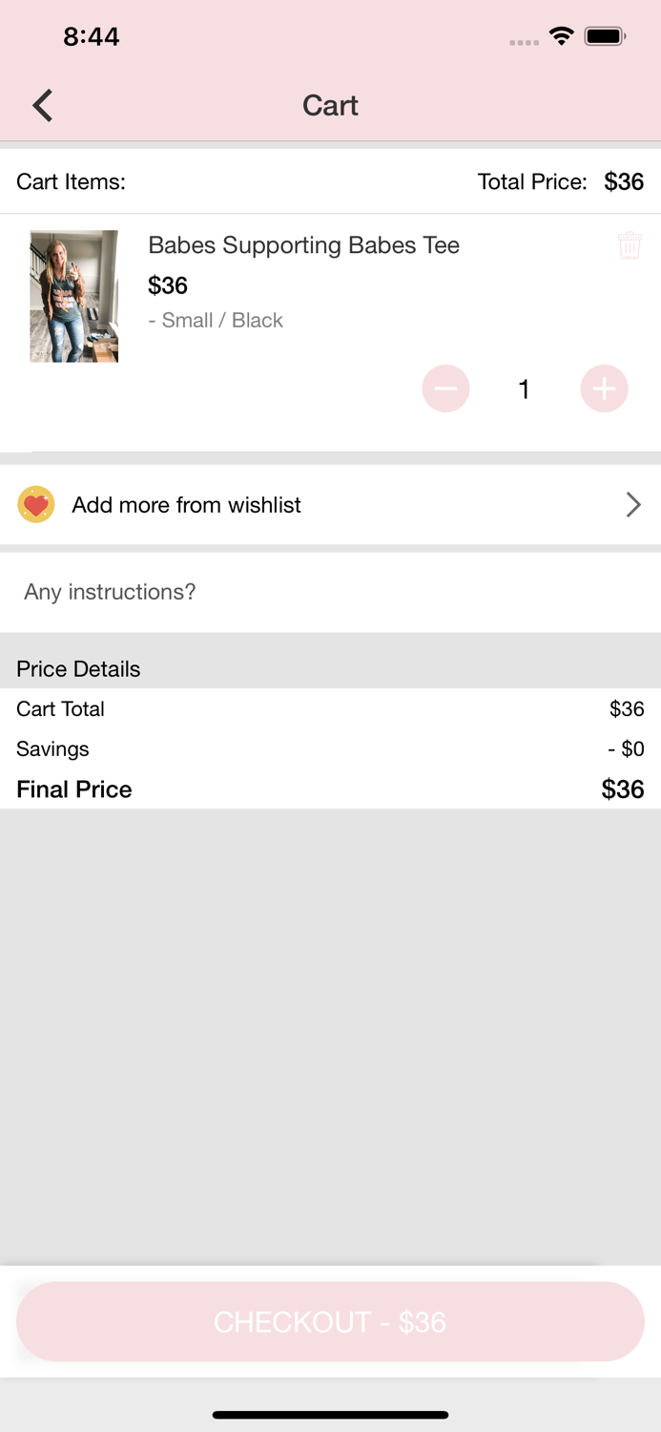
Task: Increase item quantity with plus button
Action: tap(604, 389)
